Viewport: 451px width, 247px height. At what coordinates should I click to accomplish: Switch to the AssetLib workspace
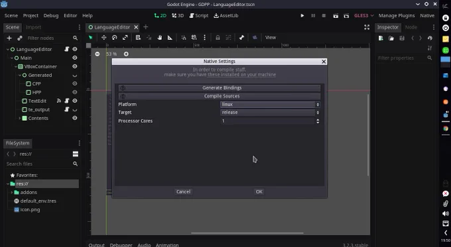pos(225,15)
